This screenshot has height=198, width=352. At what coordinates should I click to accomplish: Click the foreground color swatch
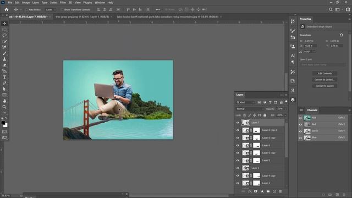[3, 123]
